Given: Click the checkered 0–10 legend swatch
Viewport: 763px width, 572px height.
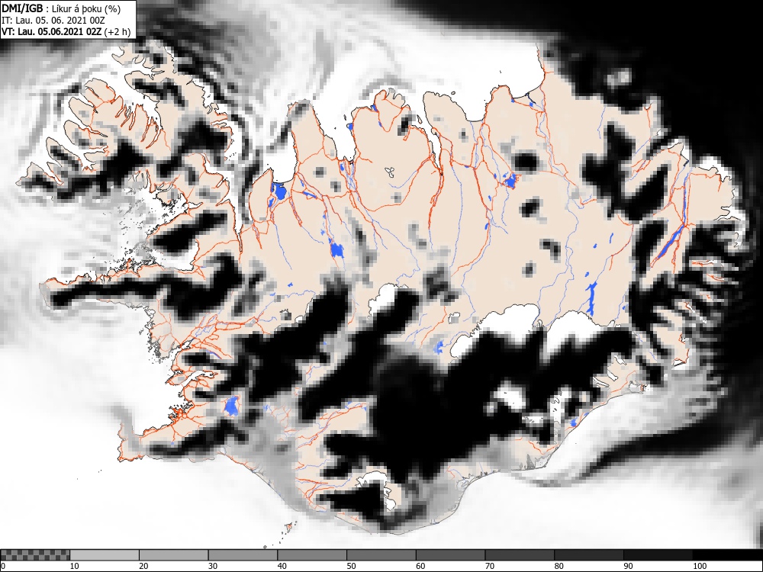Looking at the screenshot, I should coord(35,555).
